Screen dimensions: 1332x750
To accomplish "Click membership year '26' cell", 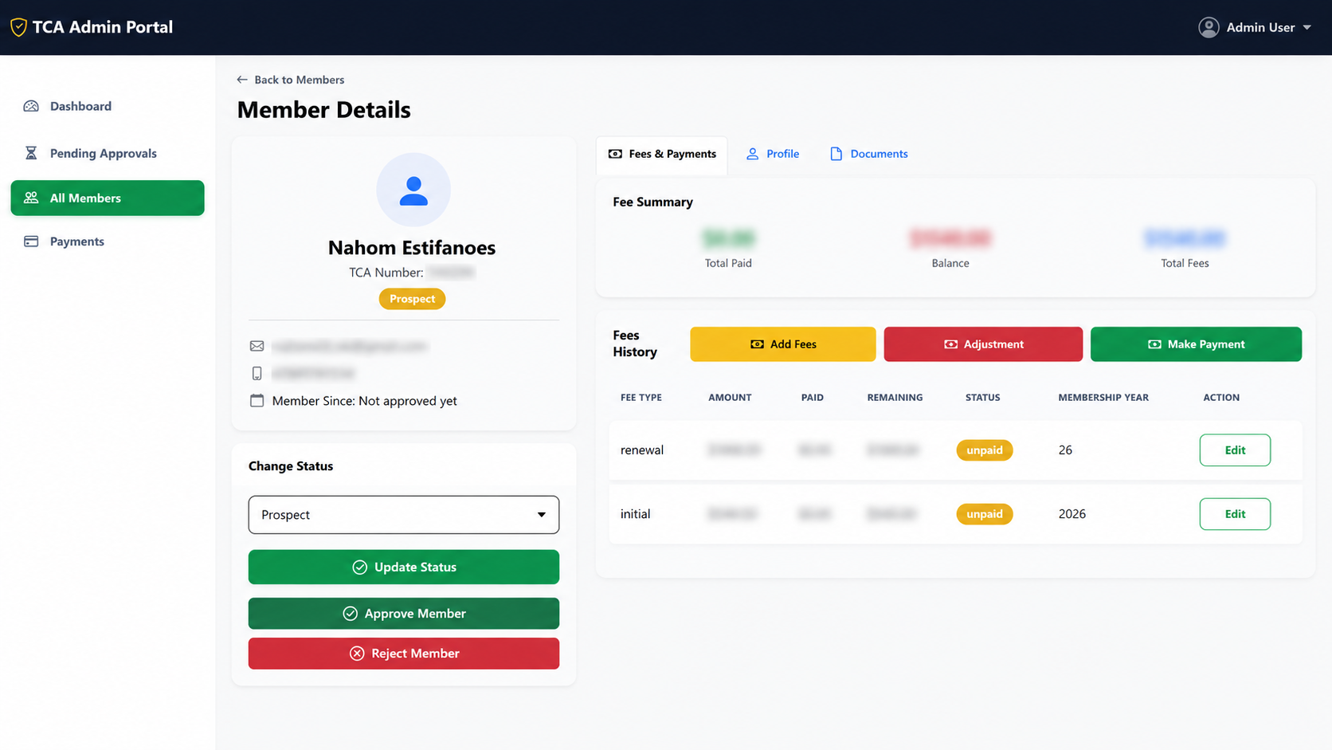I will pyautogui.click(x=1065, y=450).
